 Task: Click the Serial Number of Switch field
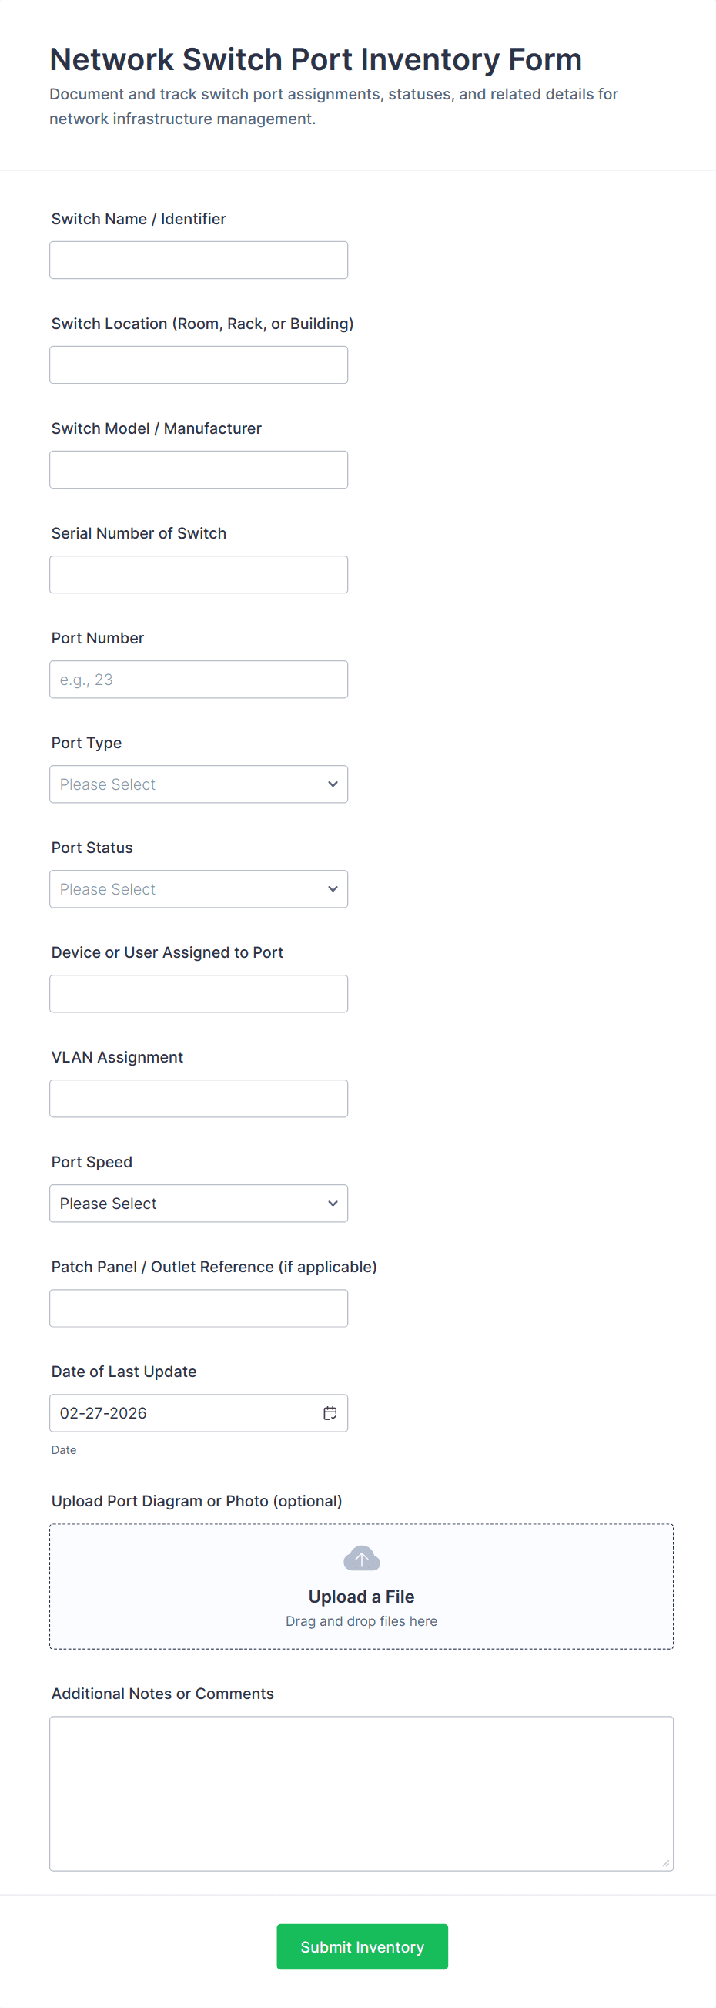(199, 575)
